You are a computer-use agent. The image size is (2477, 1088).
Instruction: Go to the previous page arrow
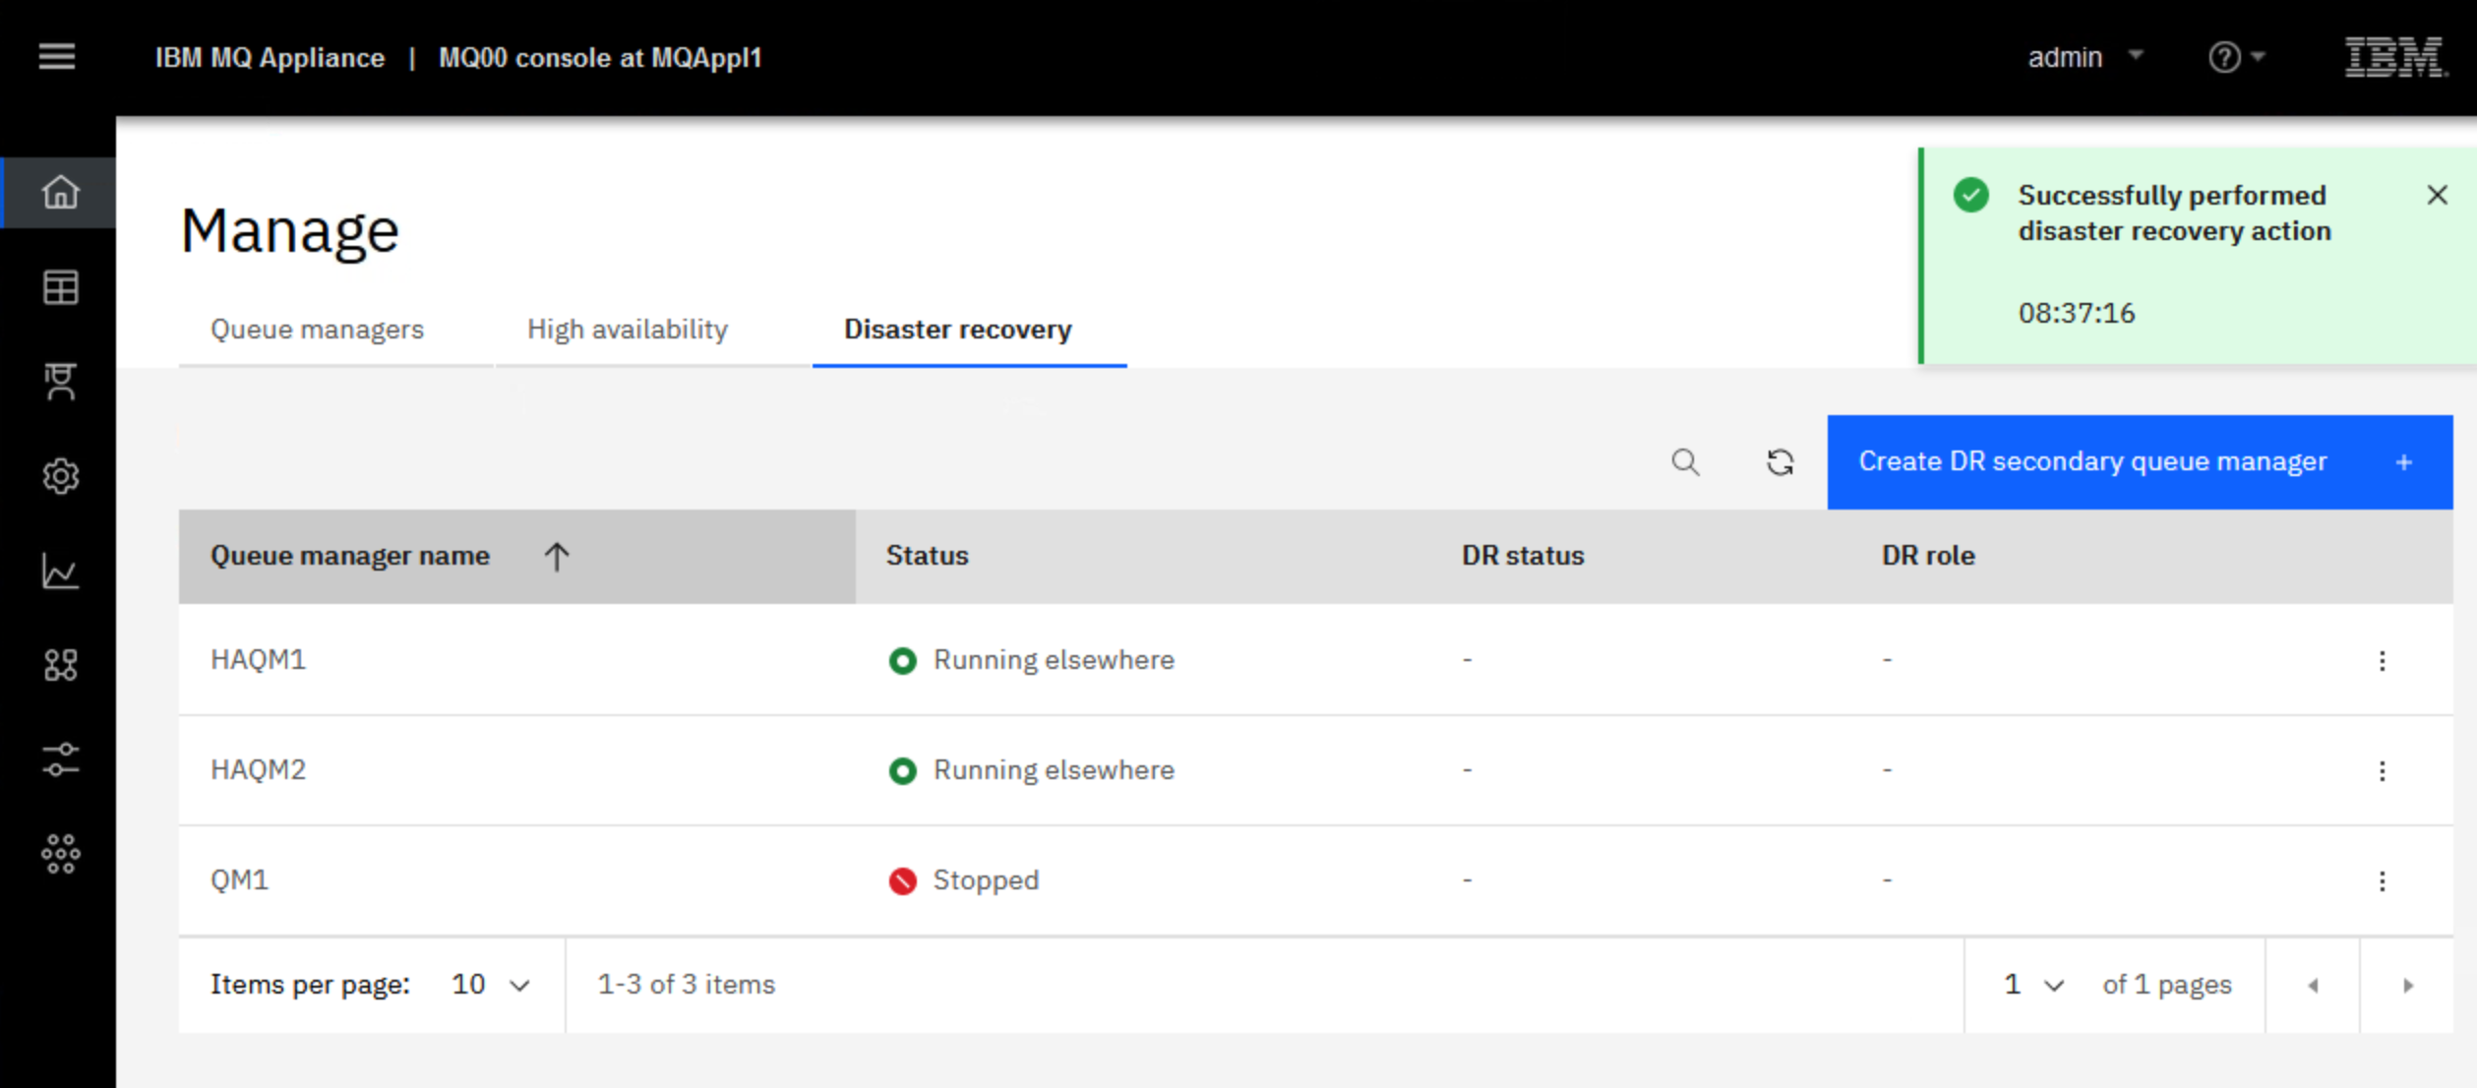(x=2313, y=985)
